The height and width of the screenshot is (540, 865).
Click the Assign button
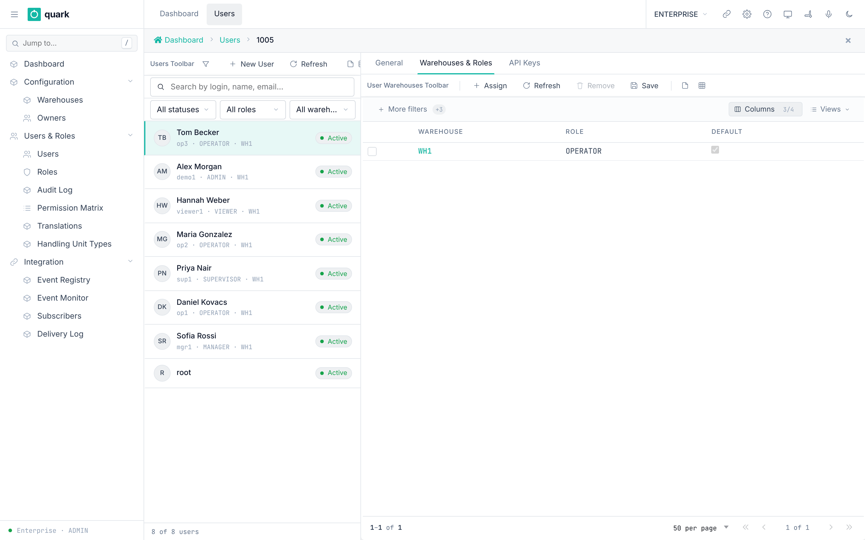tap(490, 86)
